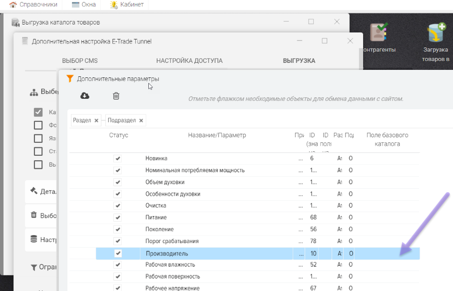Click the ellipsis for Очистка row
This screenshot has height=291, width=453.
click(300, 206)
